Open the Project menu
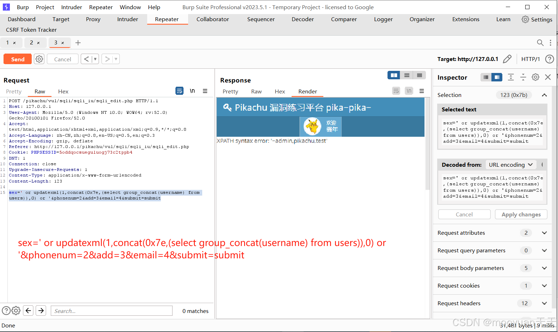This screenshot has height=332, width=558. point(45,7)
